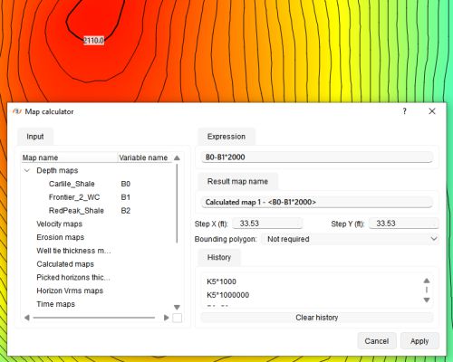The height and width of the screenshot is (362, 453).
Task: Click the Step X value field
Action: (x=267, y=224)
